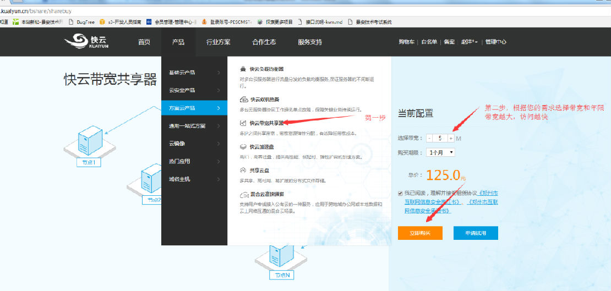Image resolution: width=611 pixels, height=291 pixels.
Task: Open the 购物车 link in header
Action: click(407, 42)
